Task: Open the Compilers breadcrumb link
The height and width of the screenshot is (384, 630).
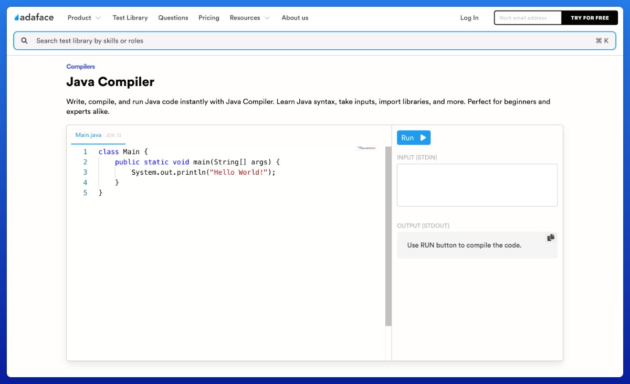Action: (x=81, y=67)
